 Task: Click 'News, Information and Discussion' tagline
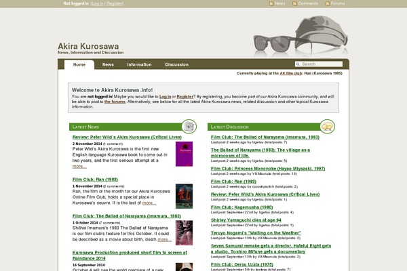point(91,52)
